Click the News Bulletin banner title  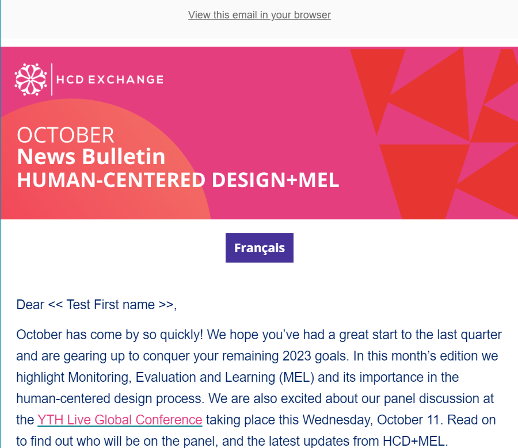click(91, 157)
